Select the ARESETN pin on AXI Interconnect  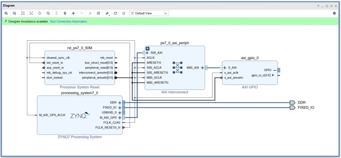click(x=154, y=62)
